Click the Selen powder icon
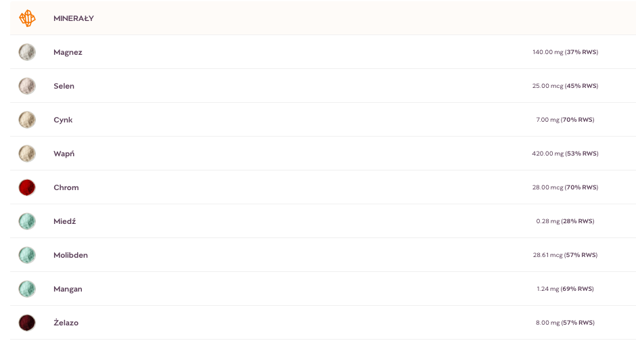 tap(27, 86)
